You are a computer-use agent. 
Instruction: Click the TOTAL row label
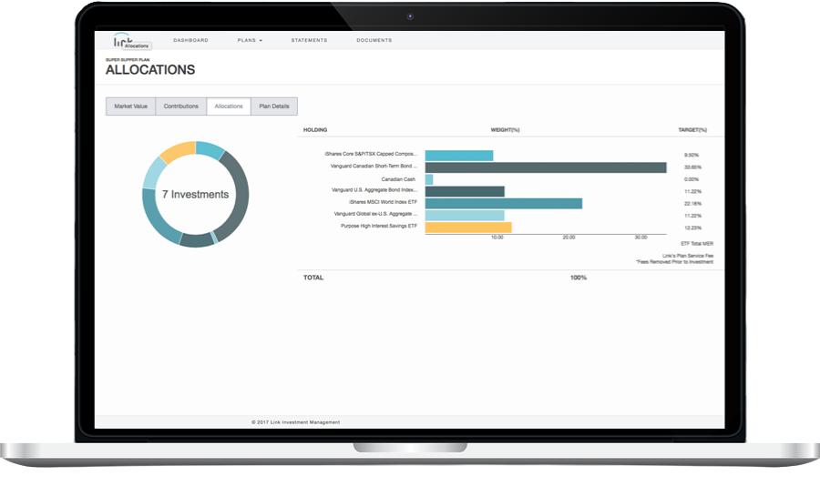click(x=313, y=278)
